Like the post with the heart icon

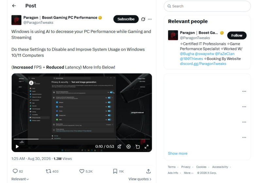click(x=82, y=171)
